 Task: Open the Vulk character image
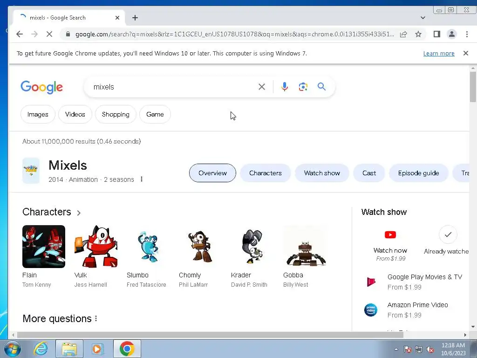(96, 247)
